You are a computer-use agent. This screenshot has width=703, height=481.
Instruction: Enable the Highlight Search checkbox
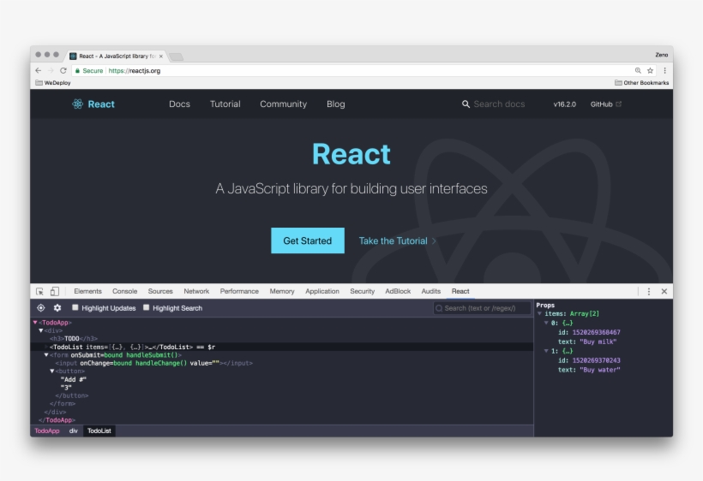pos(146,307)
